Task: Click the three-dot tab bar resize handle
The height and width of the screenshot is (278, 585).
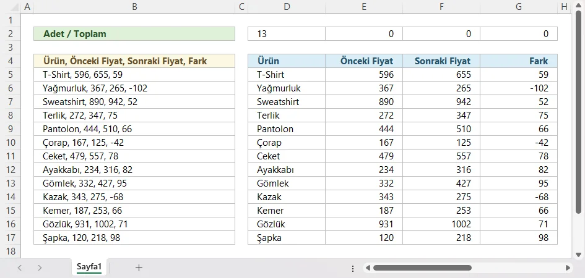Action: [x=352, y=268]
